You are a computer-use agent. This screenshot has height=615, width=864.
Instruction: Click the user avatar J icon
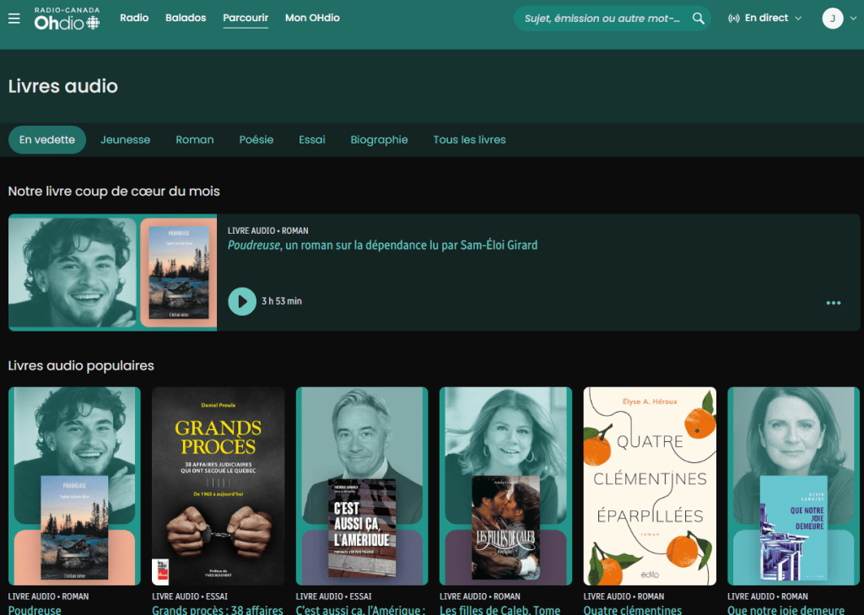click(x=832, y=19)
